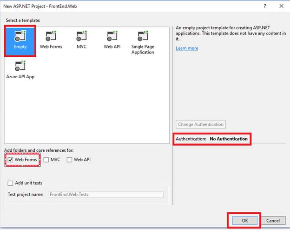Screen dimensions: 290x230
Task: Choose the Single Page Application template
Action: (143, 43)
